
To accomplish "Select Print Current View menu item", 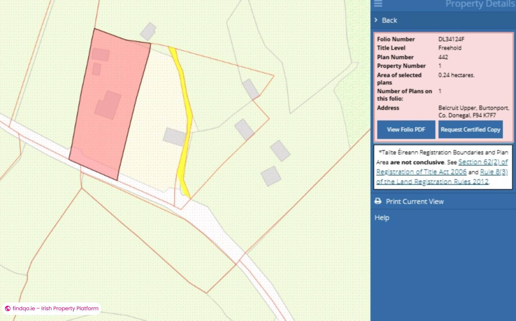I will tap(414, 201).
